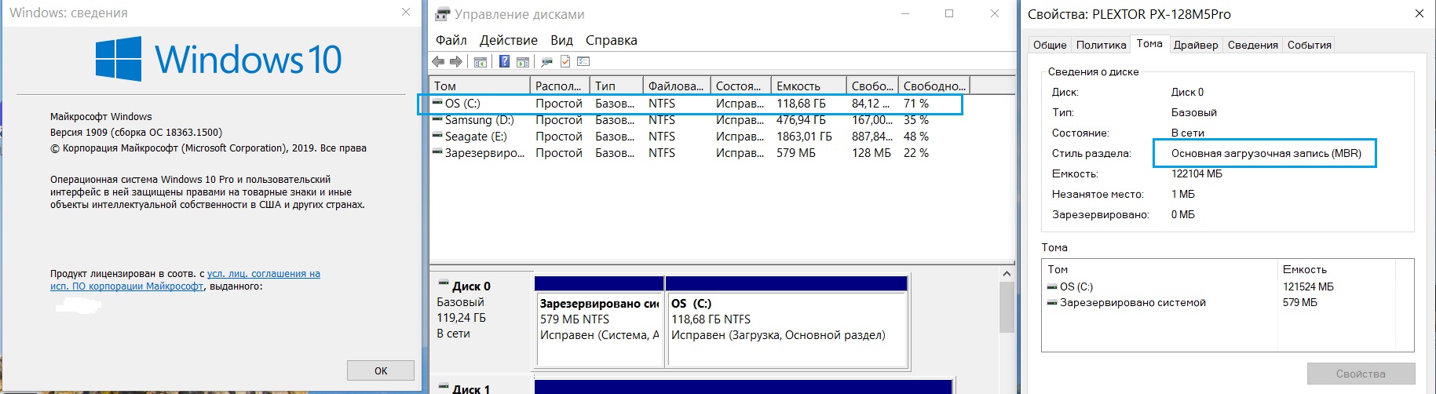1436x394 pixels.
Task: Click the disk icon next to Диск 0
Action: (x=444, y=284)
